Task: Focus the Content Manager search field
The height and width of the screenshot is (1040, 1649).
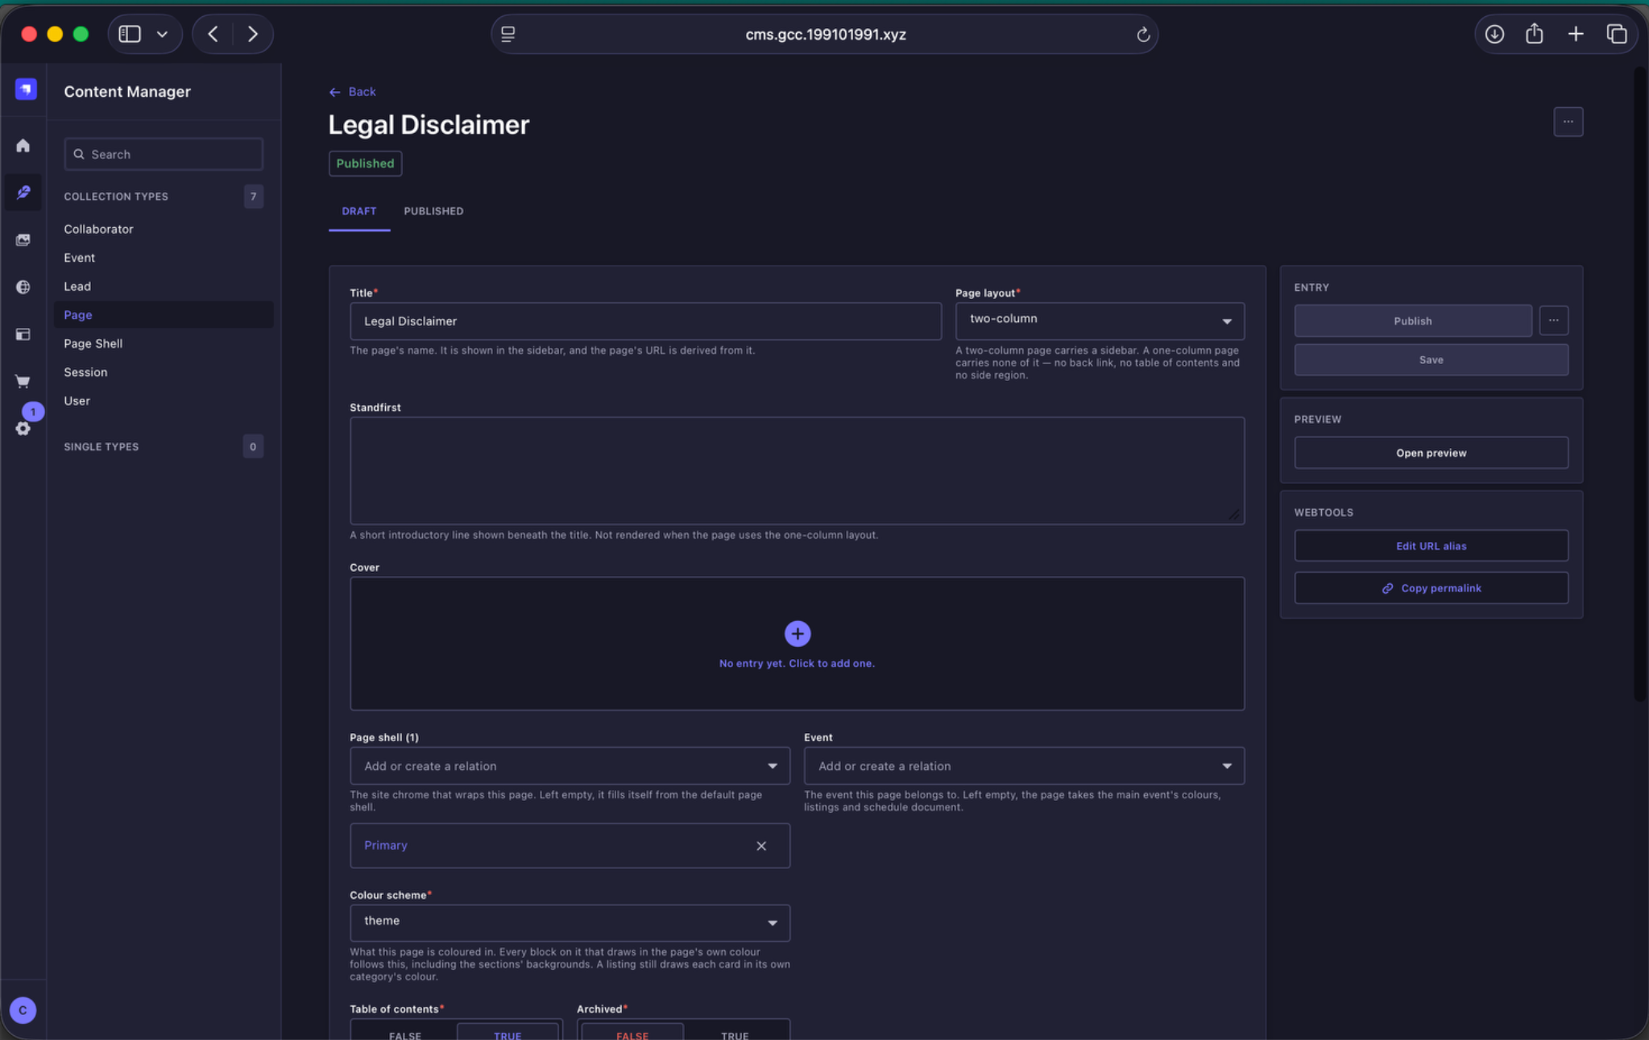Action: pyautogui.click(x=164, y=154)
